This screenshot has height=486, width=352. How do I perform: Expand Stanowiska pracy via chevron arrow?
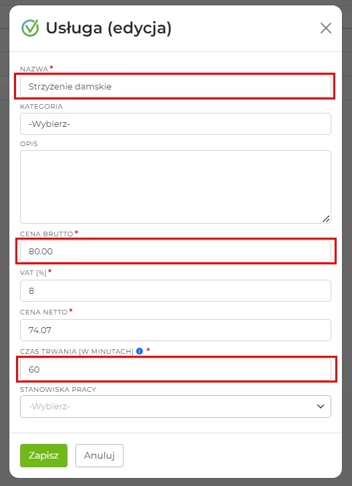(x=321, y=406)
